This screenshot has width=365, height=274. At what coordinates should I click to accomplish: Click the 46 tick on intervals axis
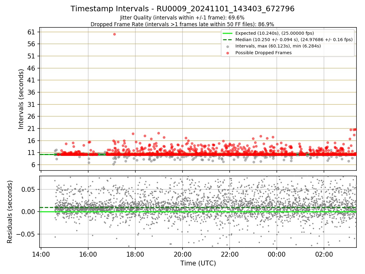point(32,68)
